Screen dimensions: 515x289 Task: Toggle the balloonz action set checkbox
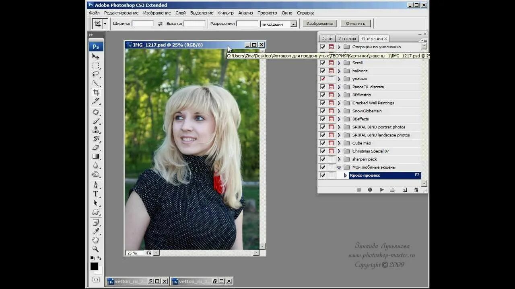pyautogui.click(x=323, y=71)
